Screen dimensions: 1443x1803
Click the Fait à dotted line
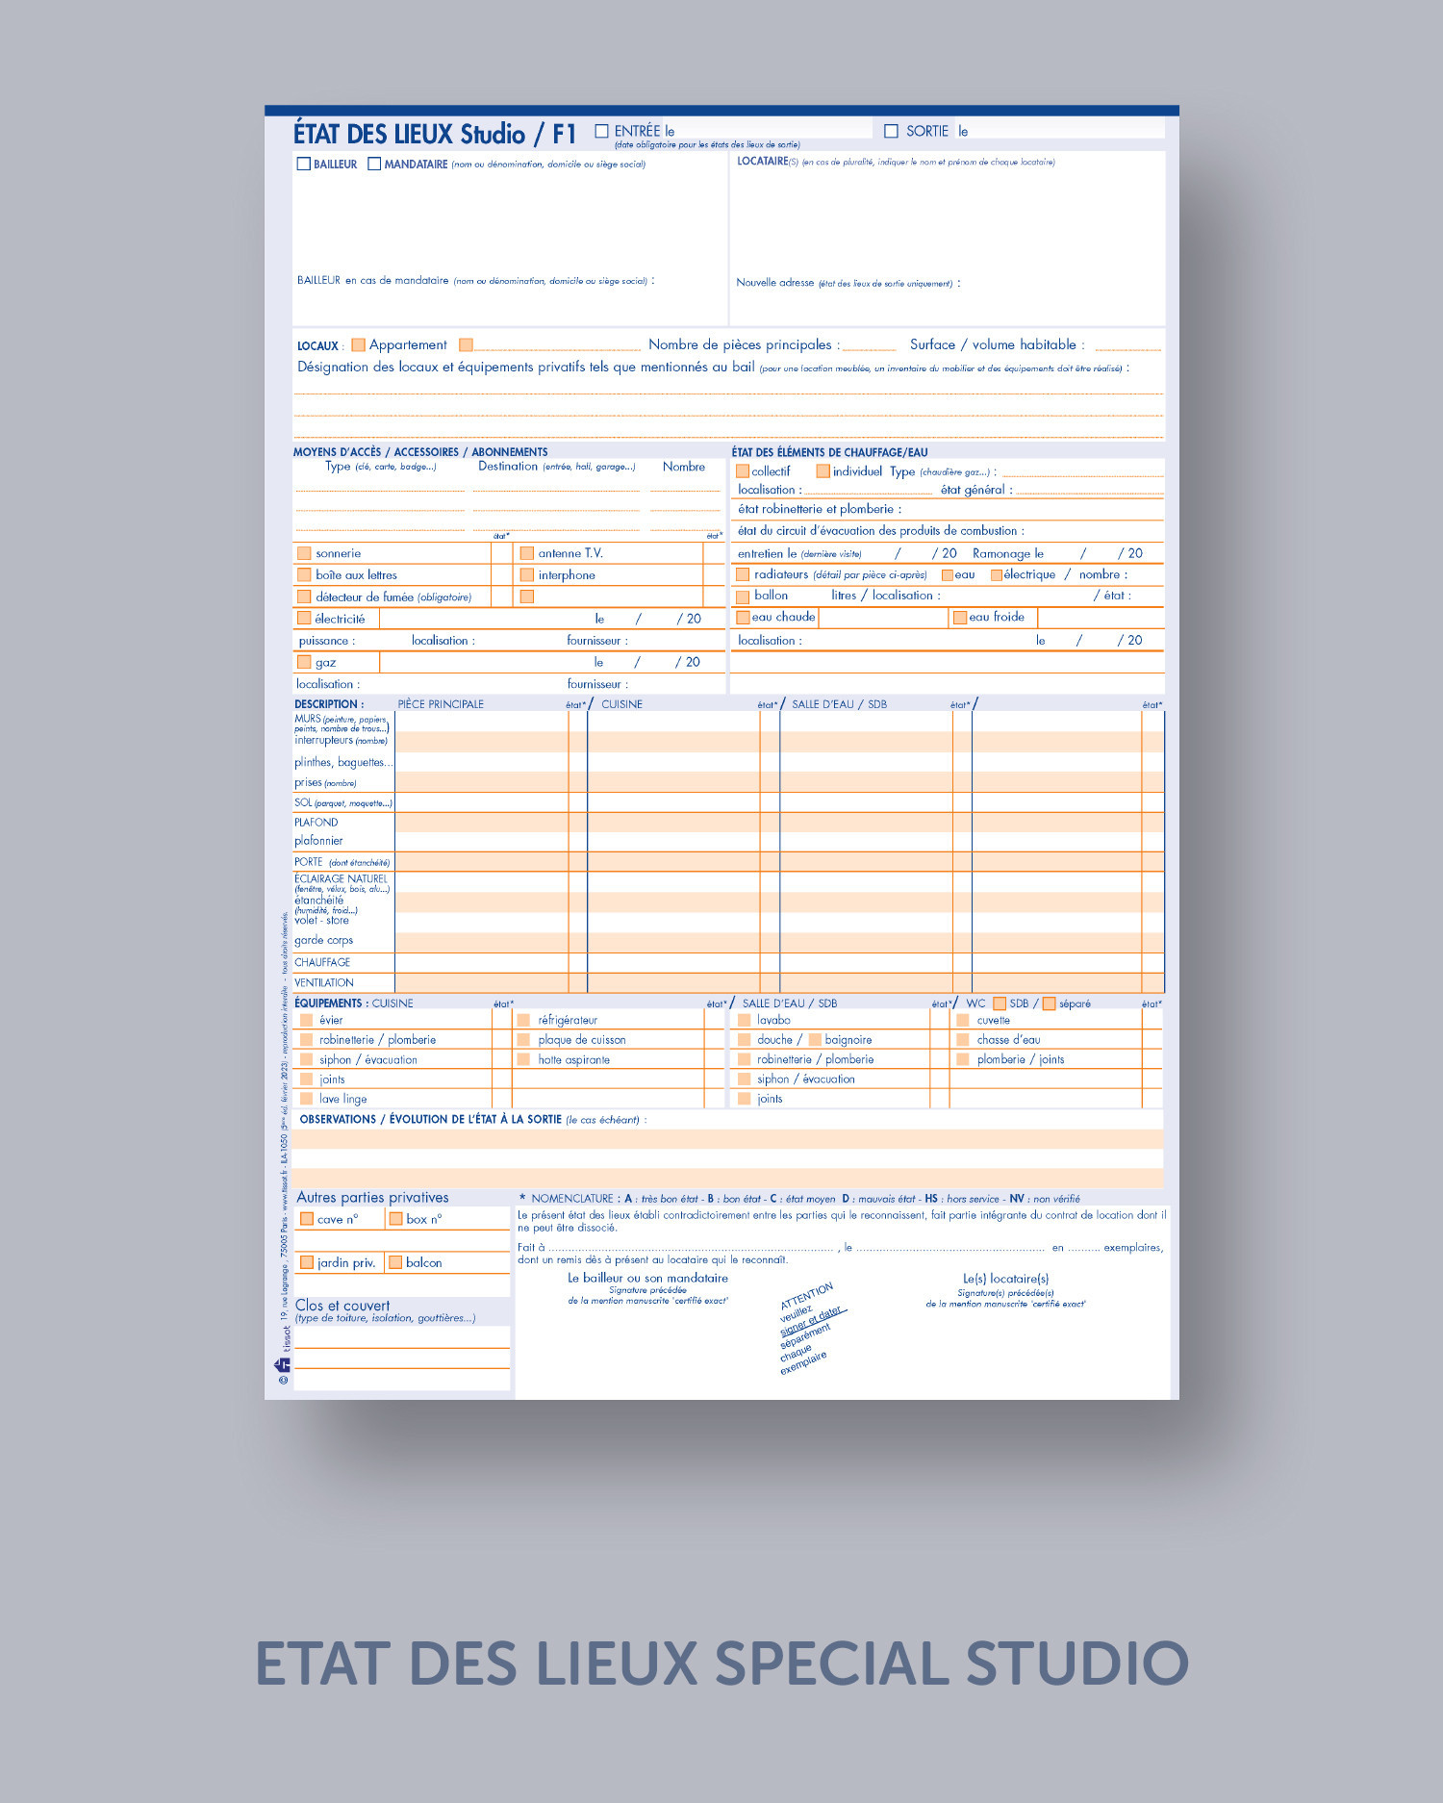691,1248
